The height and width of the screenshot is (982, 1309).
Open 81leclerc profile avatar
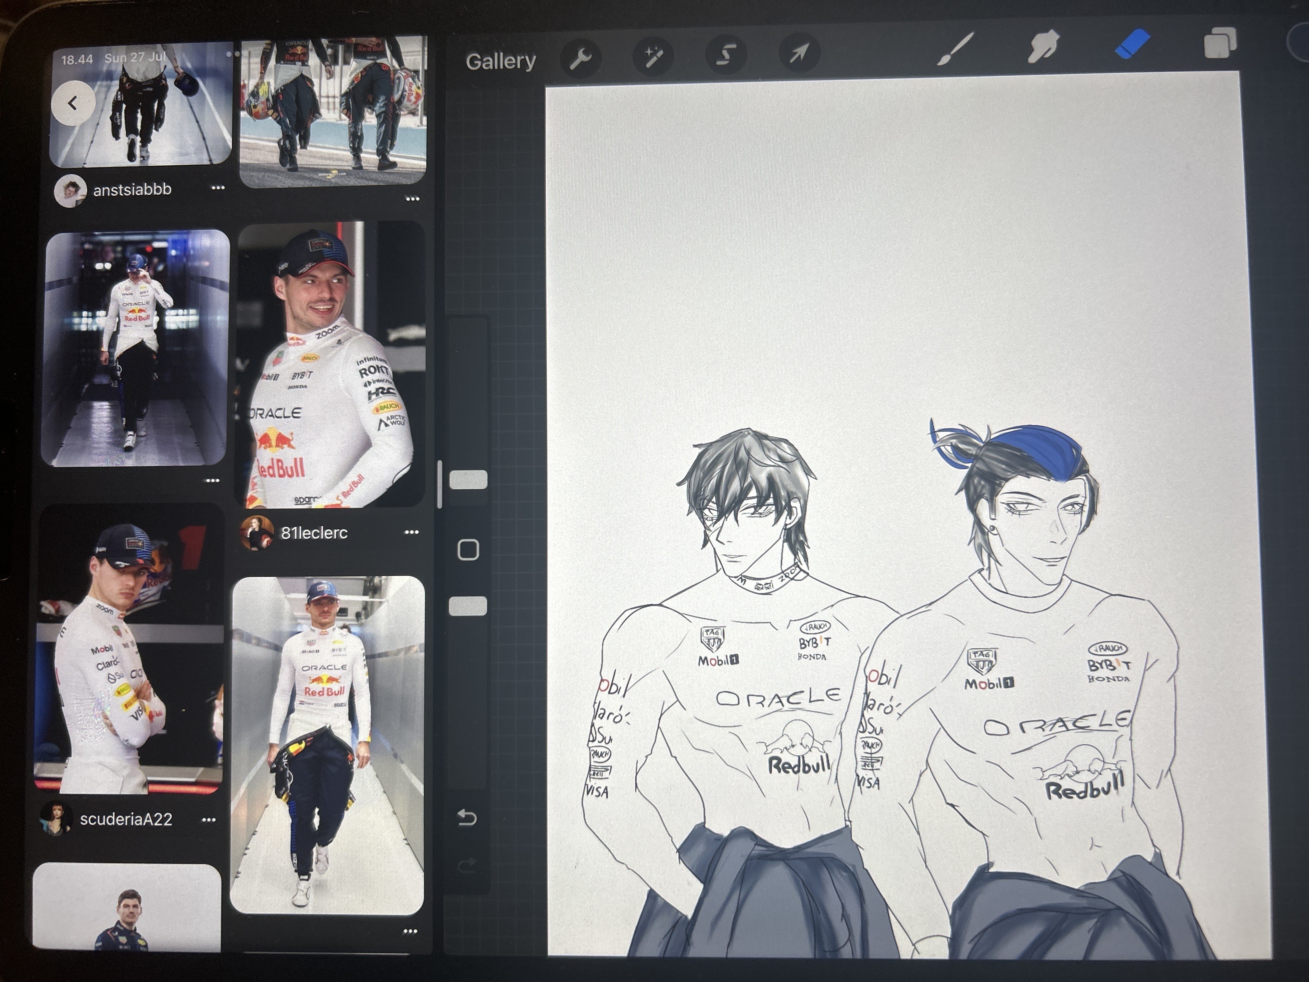pyautogui.click(x=257, y=533)
